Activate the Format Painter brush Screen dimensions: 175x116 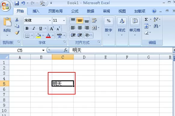tap(17, 33)
